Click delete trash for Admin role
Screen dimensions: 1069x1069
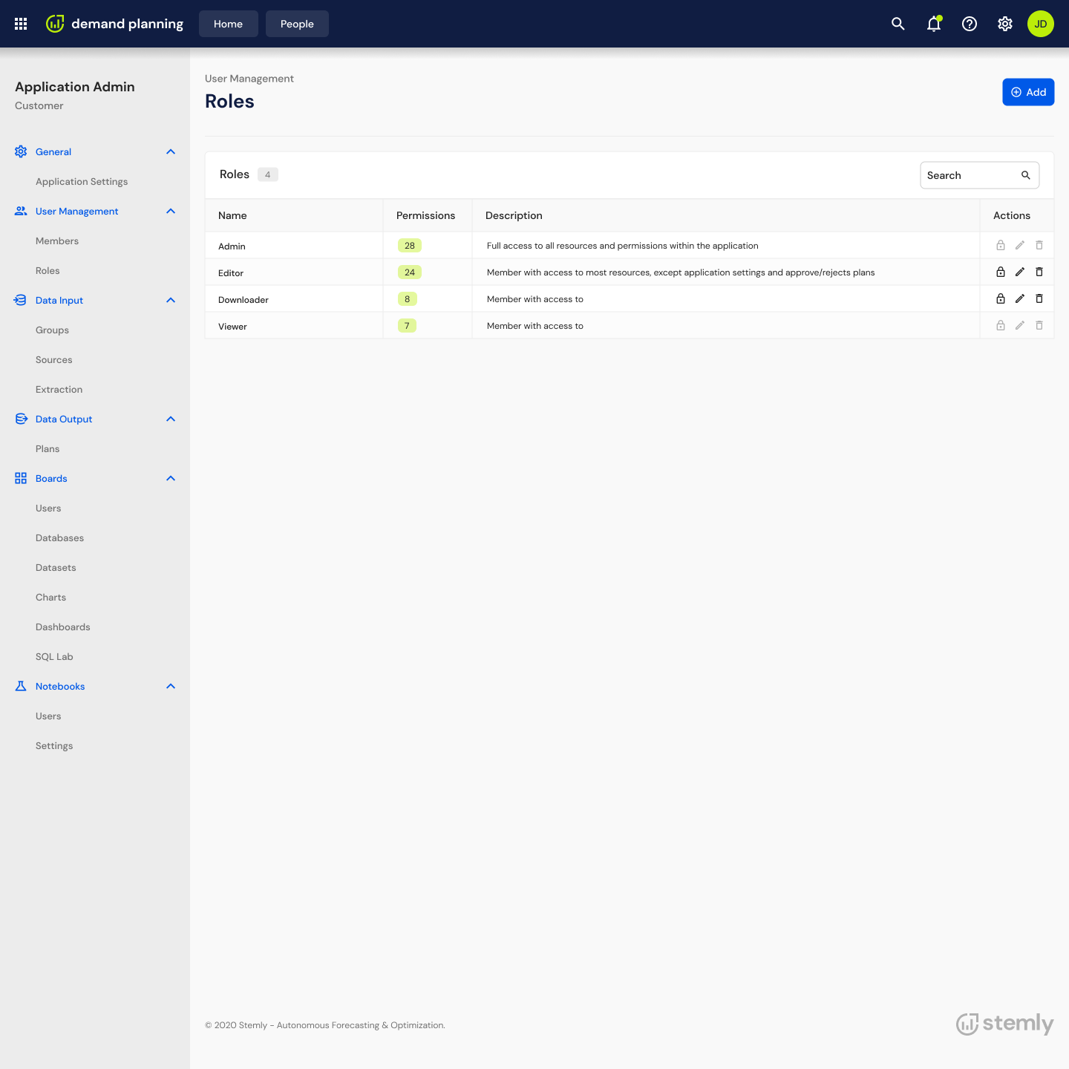pos(1039,245)
